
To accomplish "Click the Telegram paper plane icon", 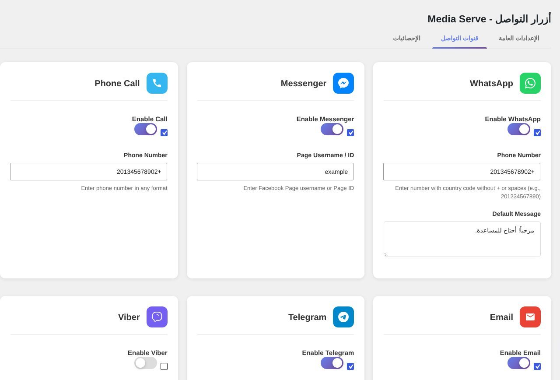I will (x=343, y=317).
